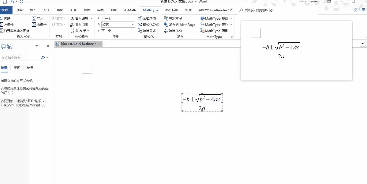Click the Share (共享) button
Image resolution: width=367 pixels, height=184 pixels.
coord(359,10)
